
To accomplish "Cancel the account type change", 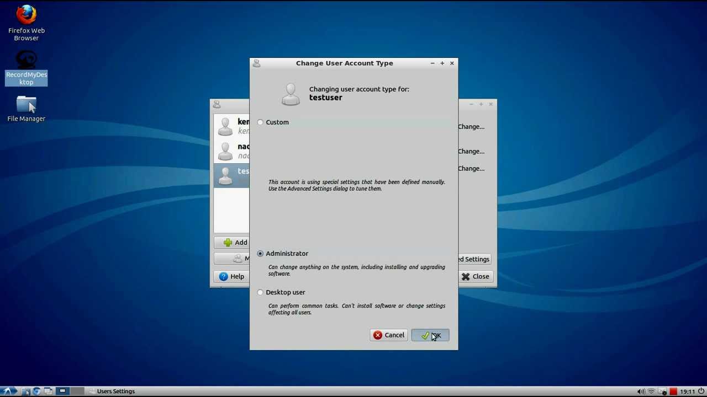I will pyautogui.click(x=389, y=335).
